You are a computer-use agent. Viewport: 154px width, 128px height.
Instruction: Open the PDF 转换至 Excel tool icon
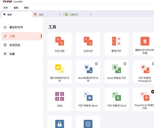[116, 96]
